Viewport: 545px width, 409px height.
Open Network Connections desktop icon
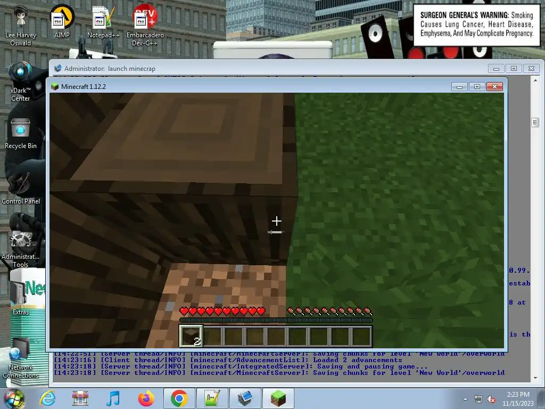pos(21,358)
